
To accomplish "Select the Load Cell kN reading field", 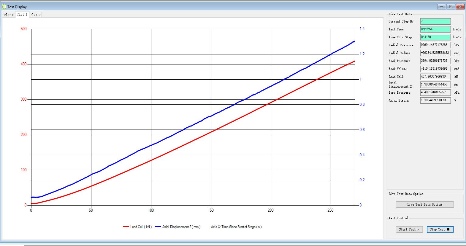I will [x=435, y=77].
